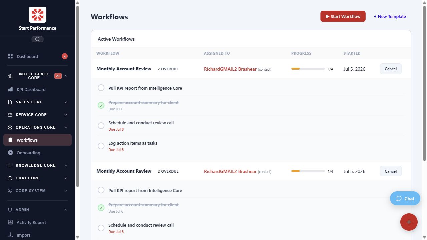Check first workflow's Schedule and conduct review call
Viewport: 427px width, 240px height.
click(101, 126)
